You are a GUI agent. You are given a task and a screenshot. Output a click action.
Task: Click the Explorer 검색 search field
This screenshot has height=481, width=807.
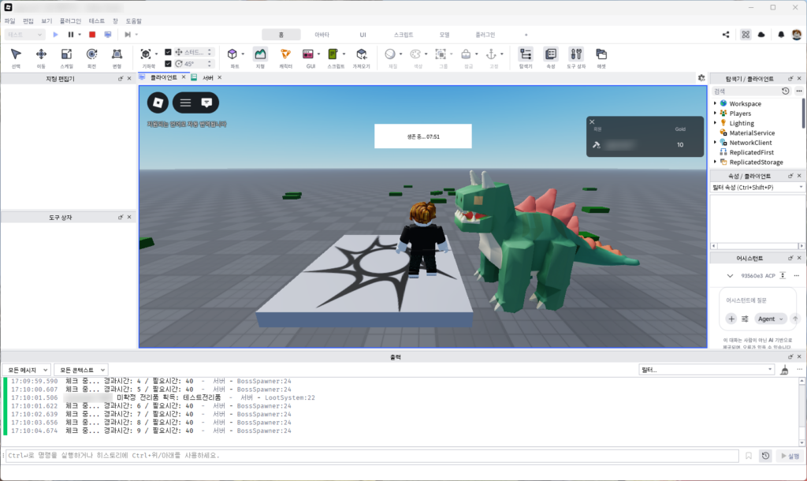746,91
